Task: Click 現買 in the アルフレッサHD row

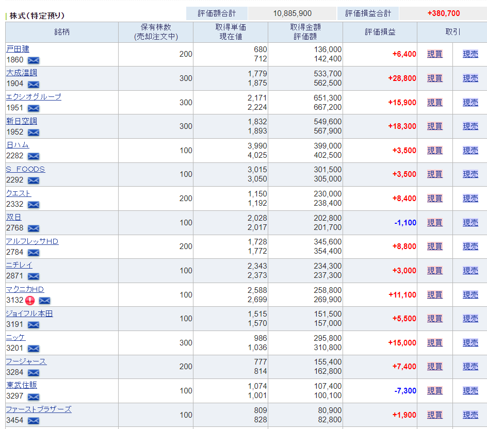Action: tap(435, 246)
